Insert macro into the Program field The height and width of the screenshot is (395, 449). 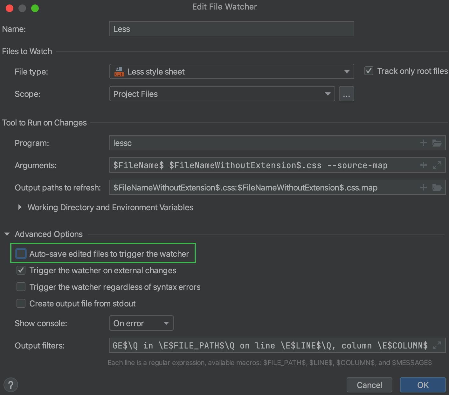click(x=423, y=143)
